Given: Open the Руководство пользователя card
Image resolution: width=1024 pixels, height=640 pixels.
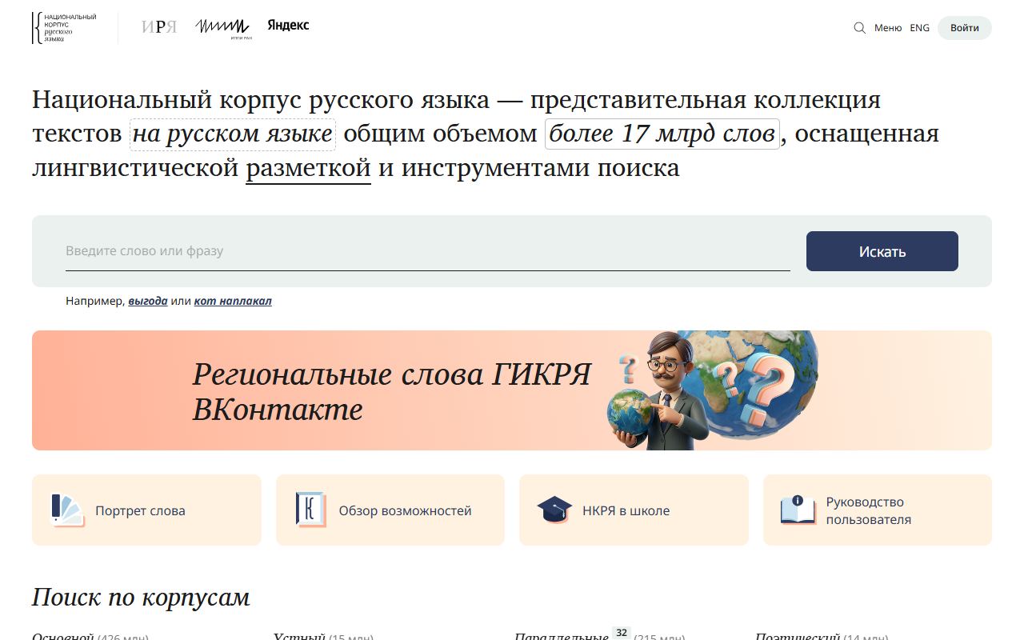Looking at the screenshot, I should point(878,510).
